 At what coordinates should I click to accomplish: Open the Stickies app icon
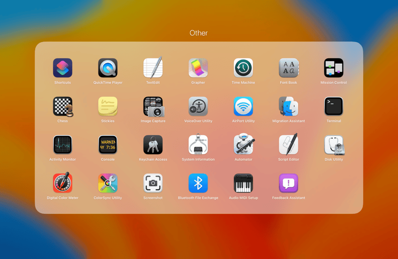(x=107, y=106)
